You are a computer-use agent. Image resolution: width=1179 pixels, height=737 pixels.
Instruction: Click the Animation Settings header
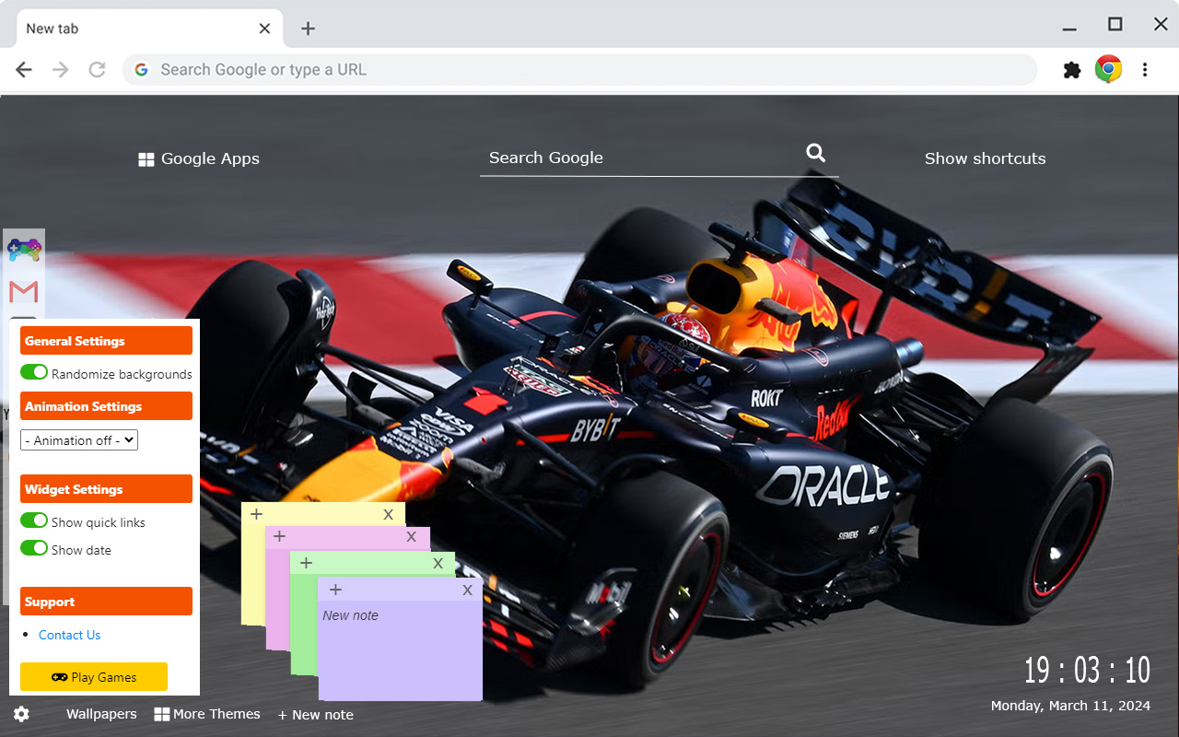pyautogui.click(x=106, y=406)
